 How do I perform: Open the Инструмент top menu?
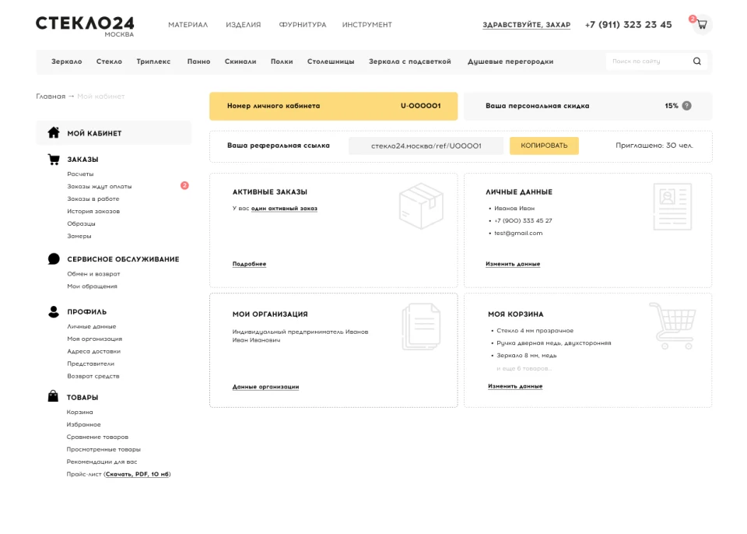coord(366,25)
